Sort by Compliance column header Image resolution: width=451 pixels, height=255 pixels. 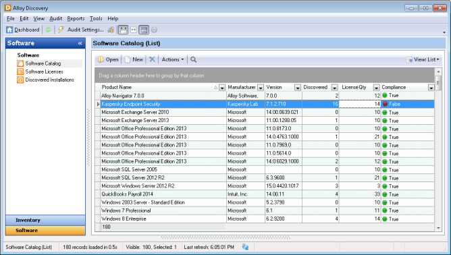[x=394, y=88]
